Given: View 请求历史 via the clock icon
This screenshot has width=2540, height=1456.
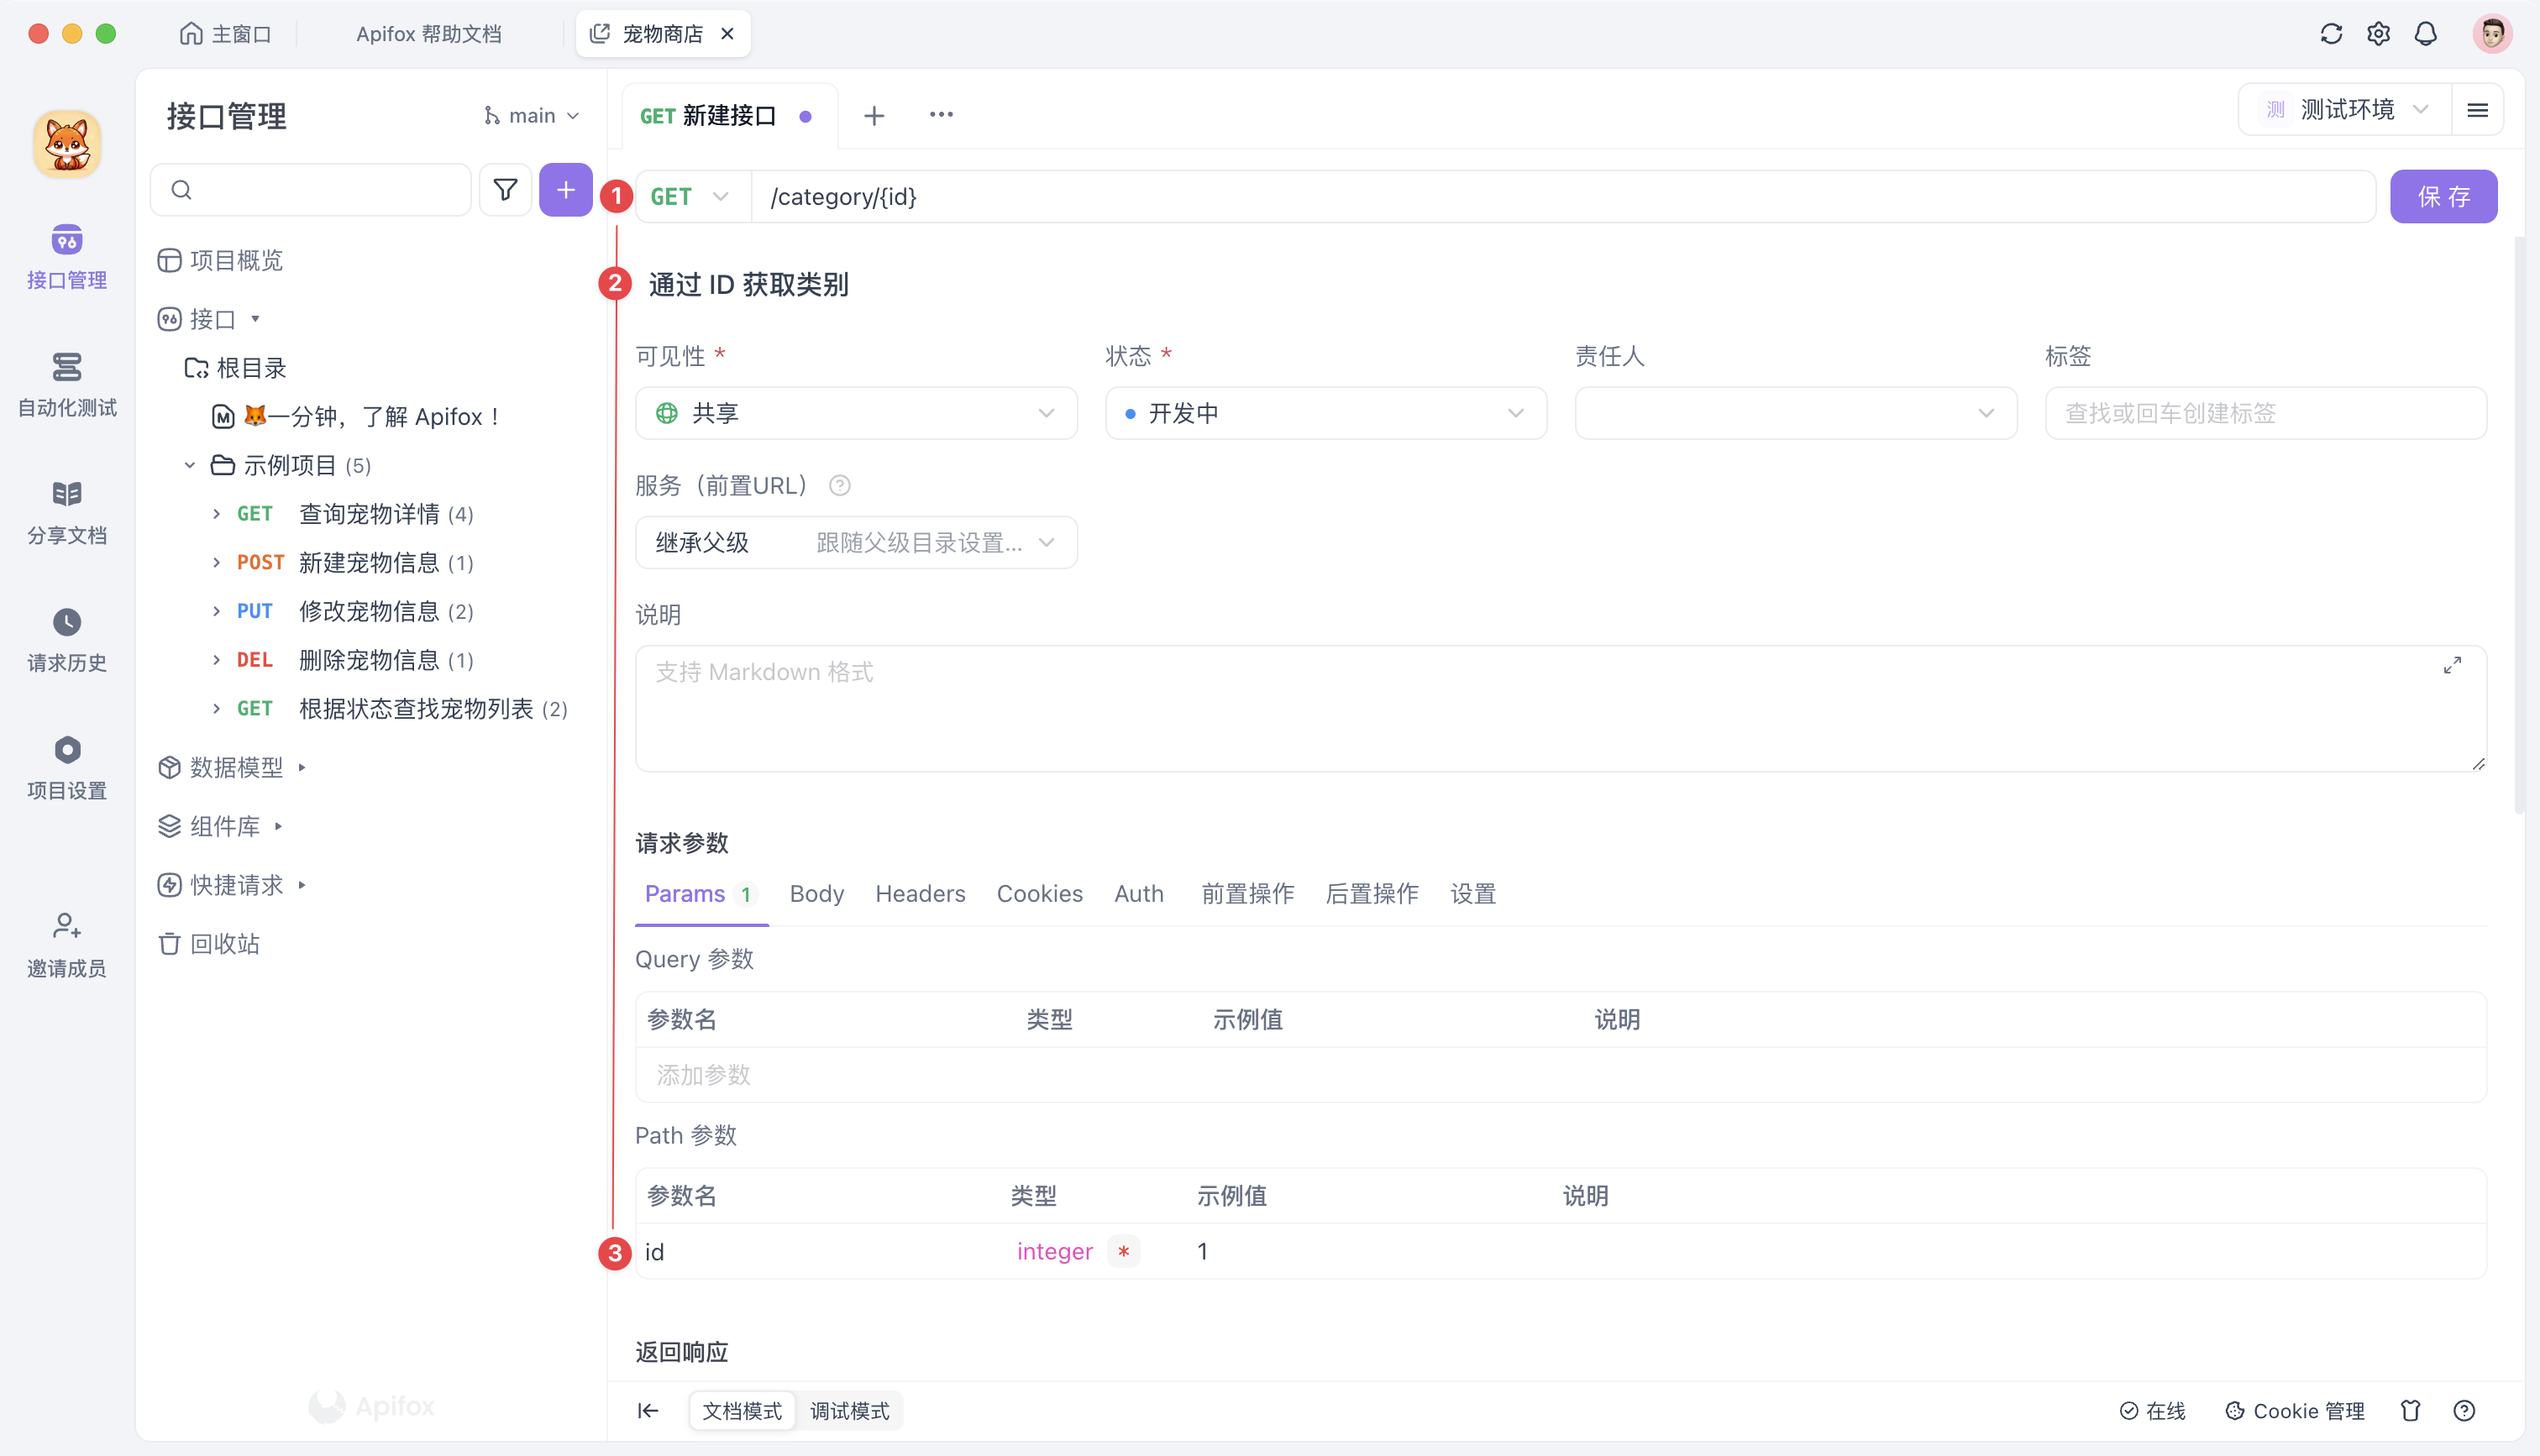Looking at the screenshot, I should [x=66, y=638].
